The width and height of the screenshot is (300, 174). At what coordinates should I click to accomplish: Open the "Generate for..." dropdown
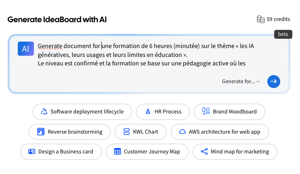[x=238, y=82]
